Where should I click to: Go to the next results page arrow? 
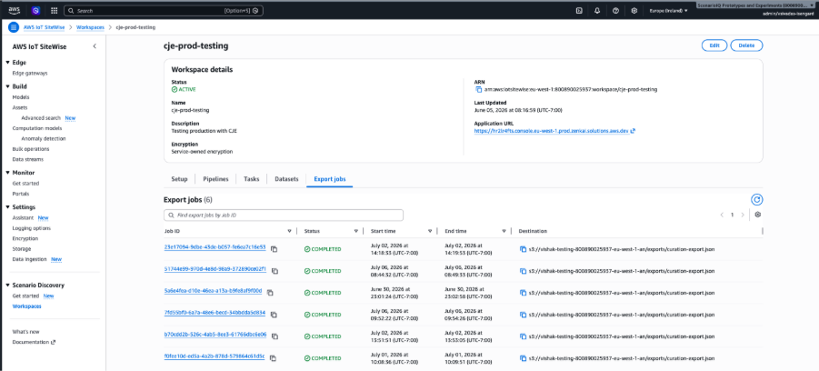click(743, 215)
